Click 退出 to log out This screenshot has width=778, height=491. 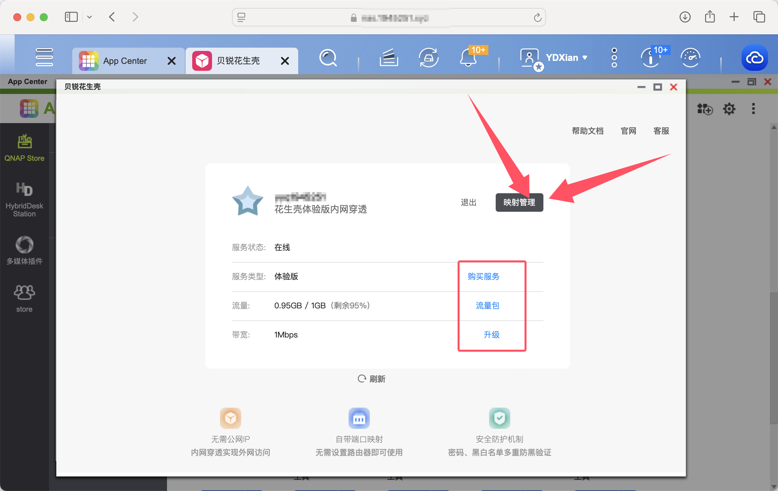pos(468,202)
